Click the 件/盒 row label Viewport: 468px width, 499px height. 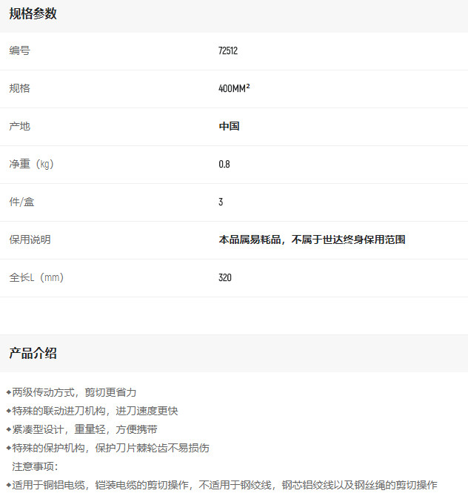coord(21,202)
